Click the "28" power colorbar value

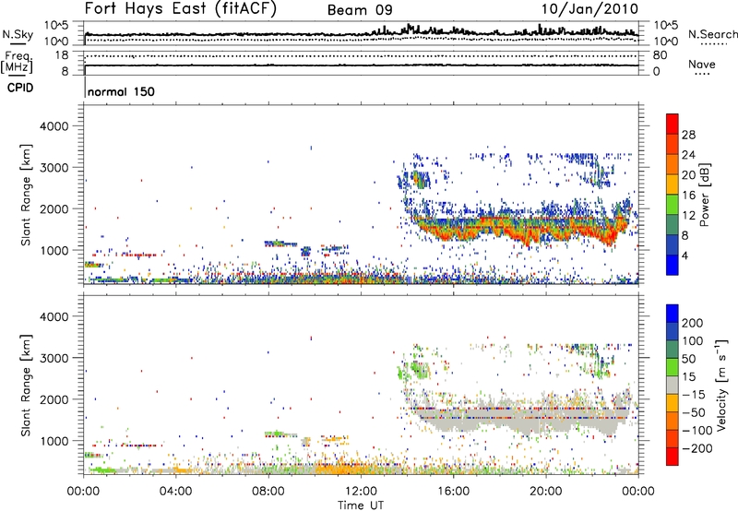pos(688,135)
